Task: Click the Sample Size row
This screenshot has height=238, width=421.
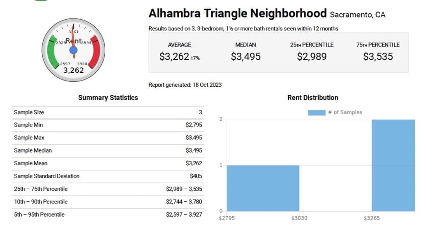Action: [x=108, y=112]
